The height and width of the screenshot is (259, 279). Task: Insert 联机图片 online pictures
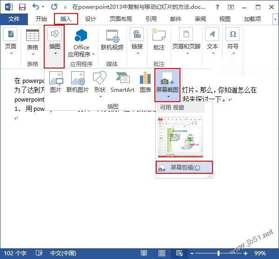click(x=77, y=82)
